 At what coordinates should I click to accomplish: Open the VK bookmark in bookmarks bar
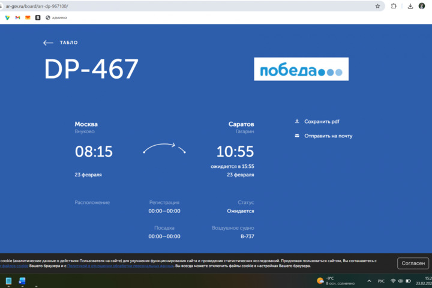[x=38, y=17]
